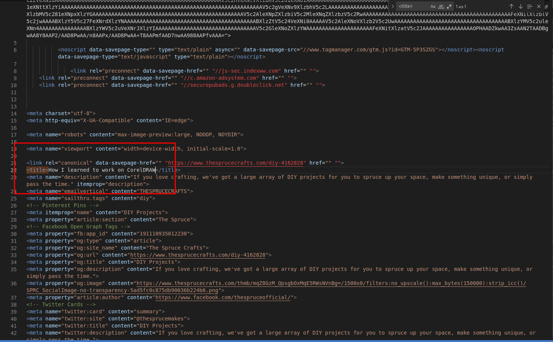Enable regular expression search
The width and height of the screenshot is (553, 342).
coord(449,6)
